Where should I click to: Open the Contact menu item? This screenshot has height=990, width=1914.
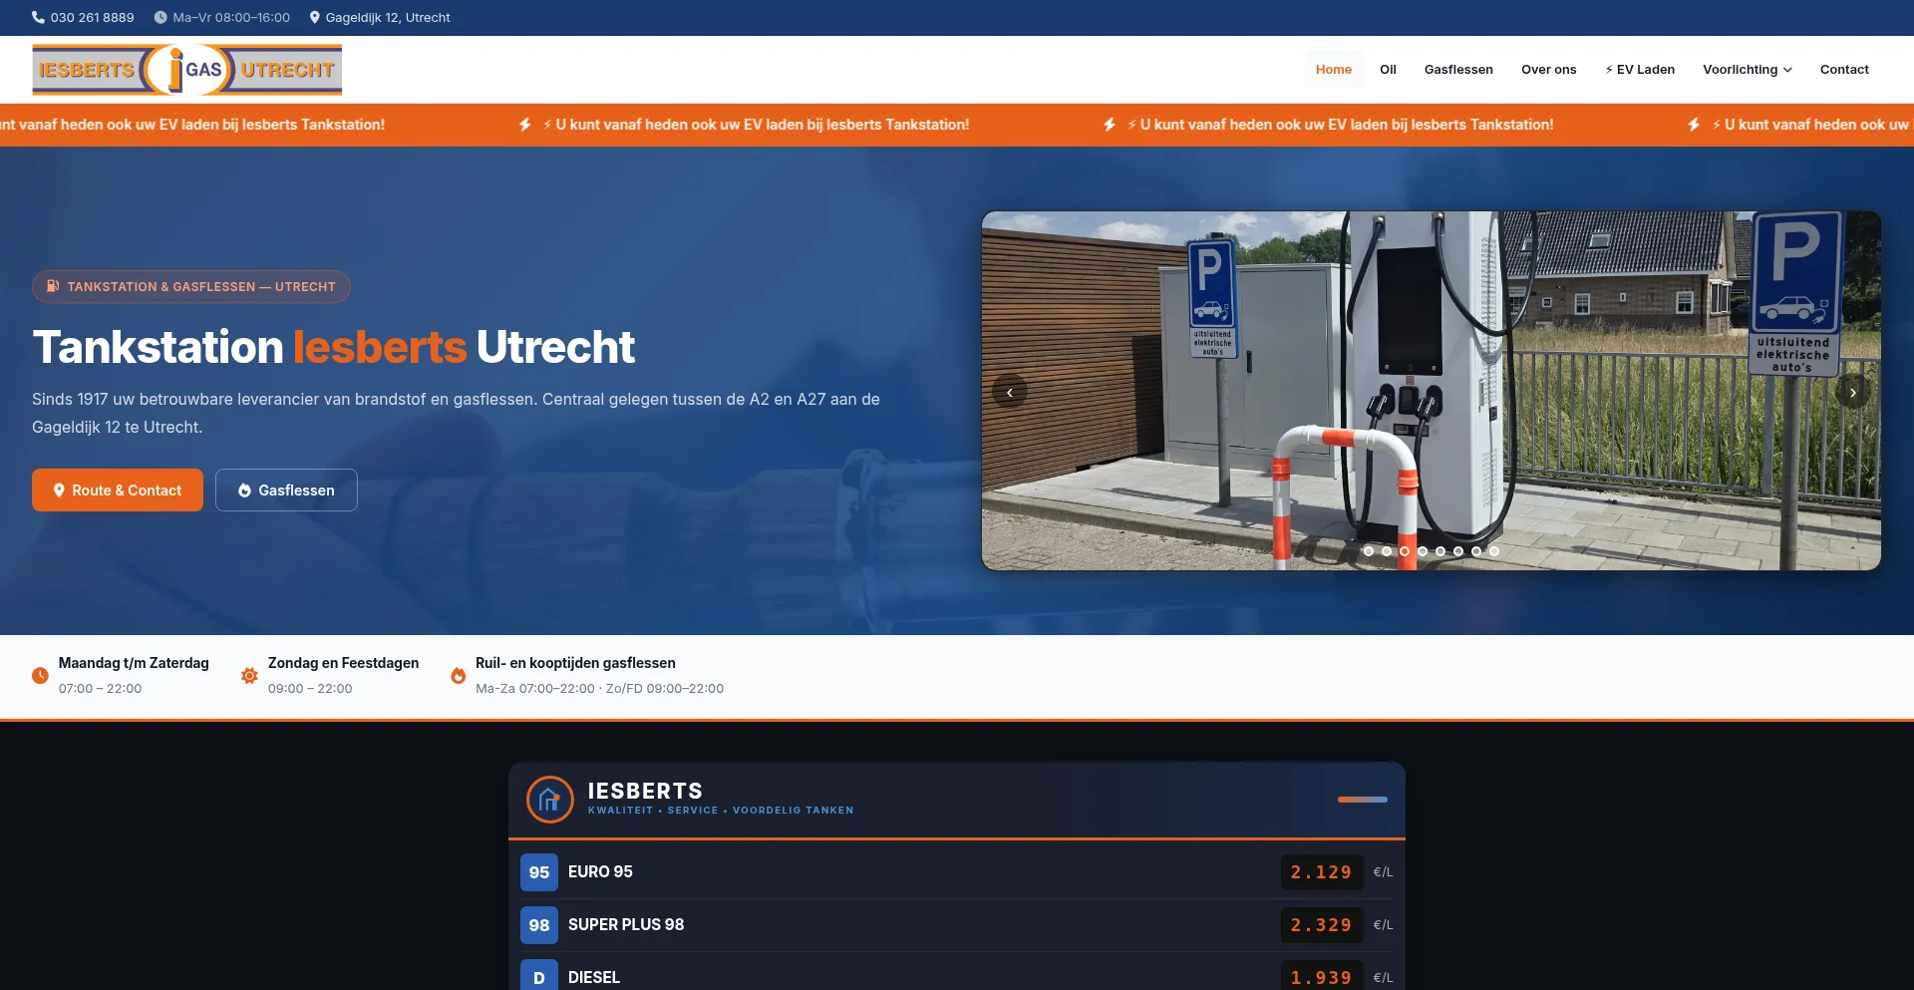(x=1844, y=70)
